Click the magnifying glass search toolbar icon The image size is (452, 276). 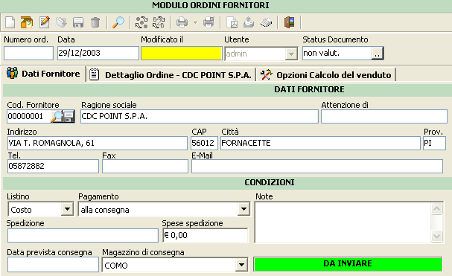pos(118,22)
